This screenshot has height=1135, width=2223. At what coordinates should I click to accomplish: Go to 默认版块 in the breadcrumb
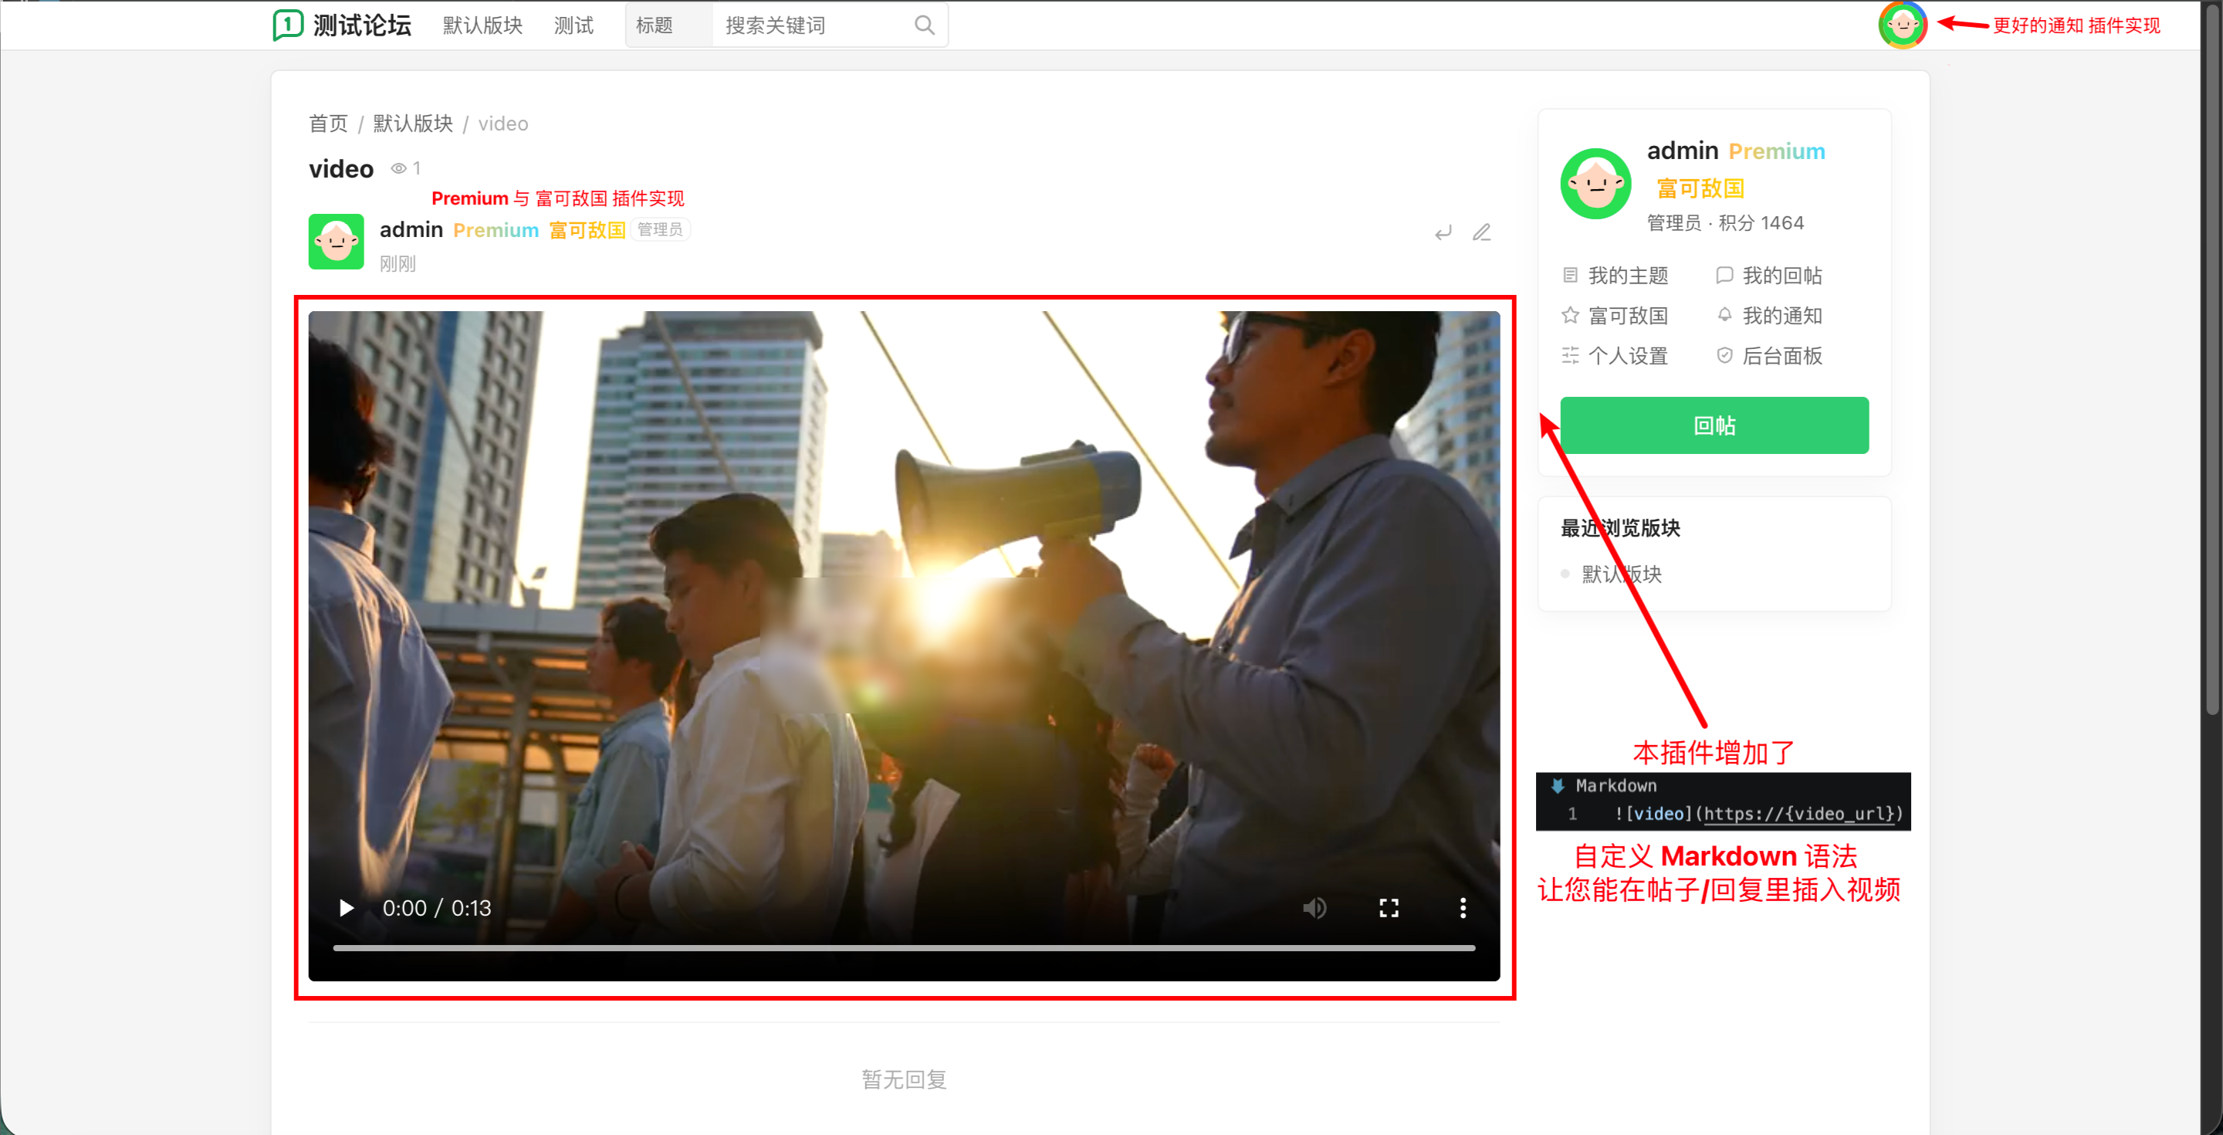point(412,124)
